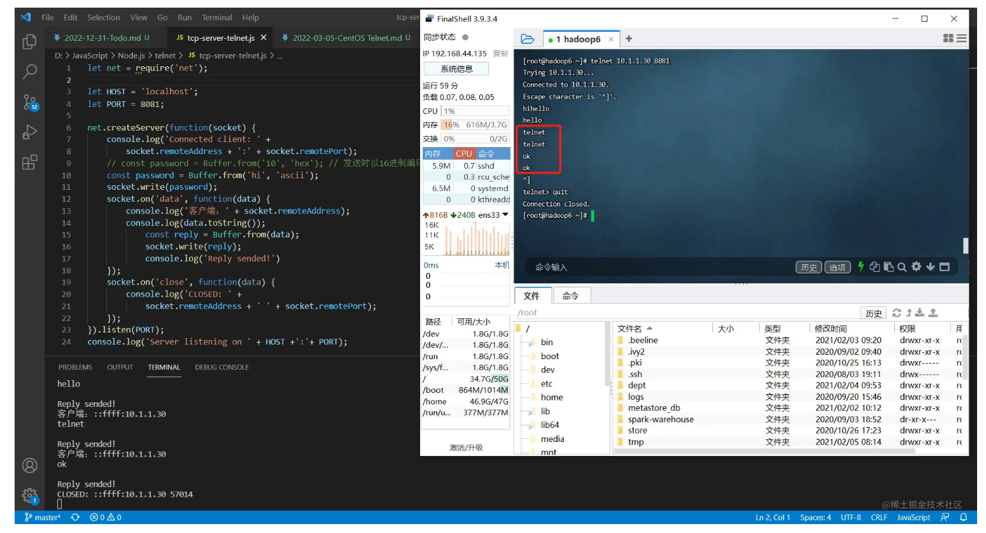Switch resource list to CPU sorting
986x533 pixels.
pos(464,153)
